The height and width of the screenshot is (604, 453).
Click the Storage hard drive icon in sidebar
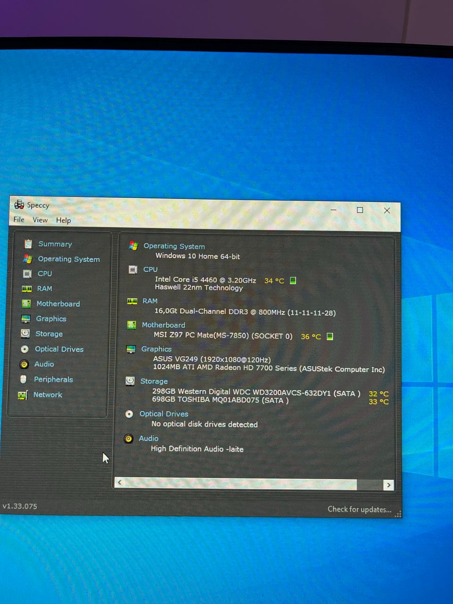(x=25, y=334)
